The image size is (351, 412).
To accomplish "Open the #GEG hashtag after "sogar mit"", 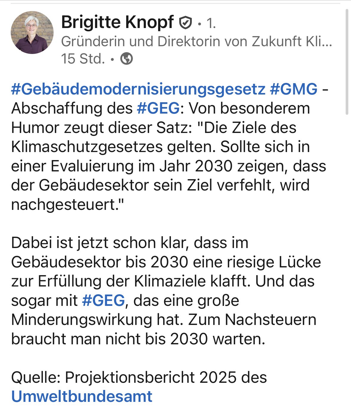I will (x=103, y=300).
